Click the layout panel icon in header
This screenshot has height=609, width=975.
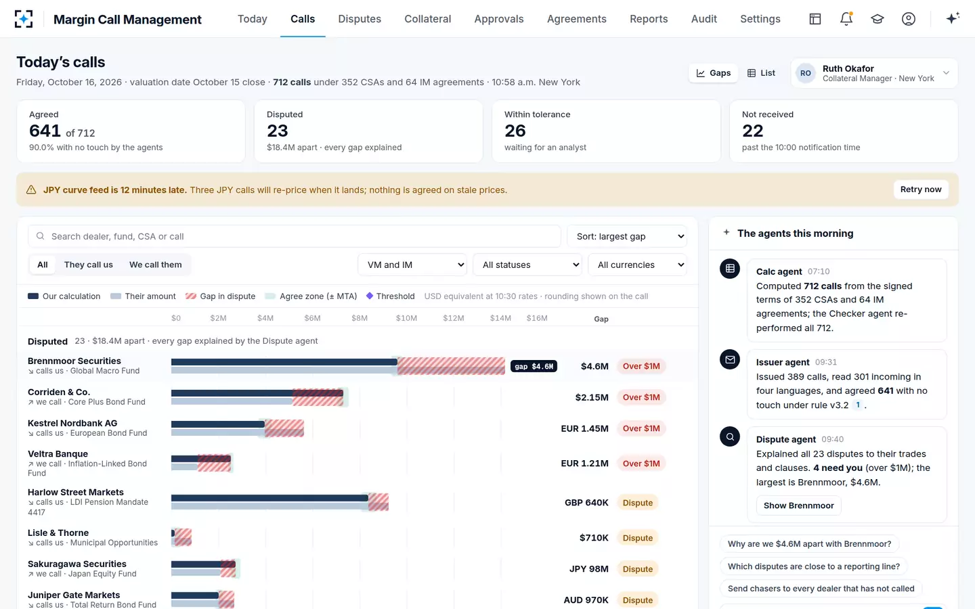point(815,19)
